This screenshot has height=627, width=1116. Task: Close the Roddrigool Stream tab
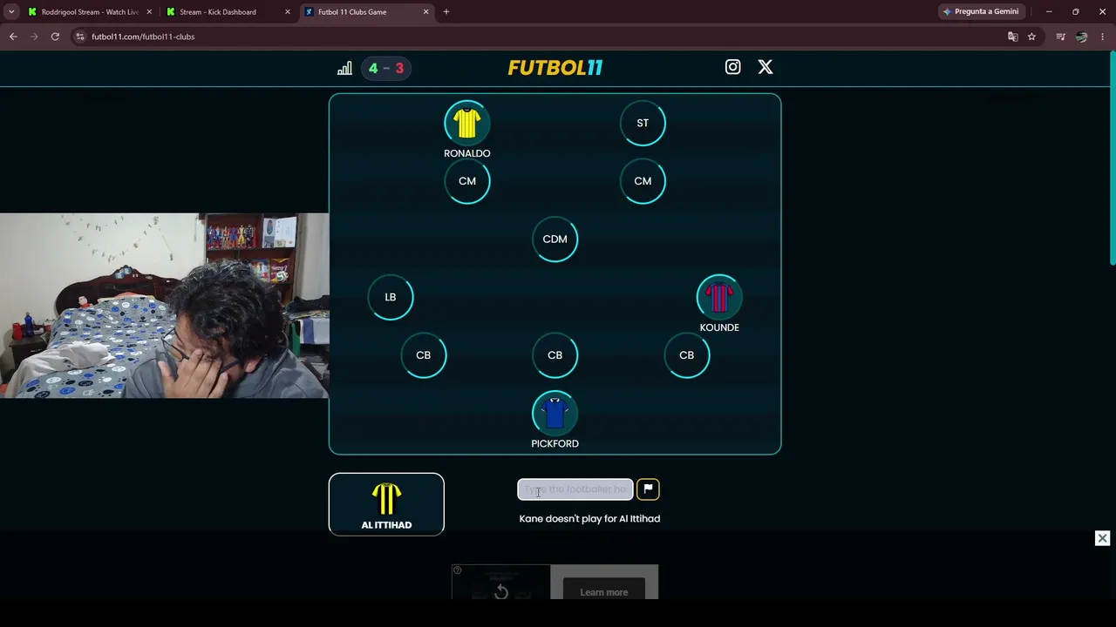click(149, 12)
